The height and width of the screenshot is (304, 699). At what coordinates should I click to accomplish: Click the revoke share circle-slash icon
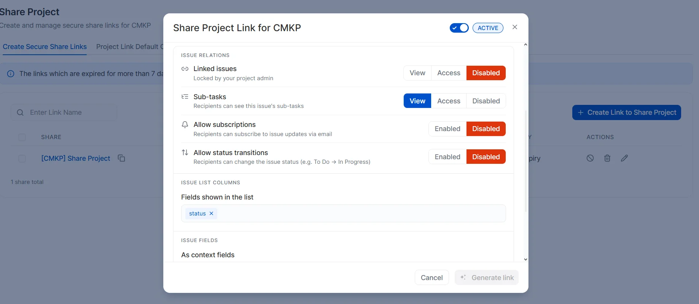click(x=590, y=158)
